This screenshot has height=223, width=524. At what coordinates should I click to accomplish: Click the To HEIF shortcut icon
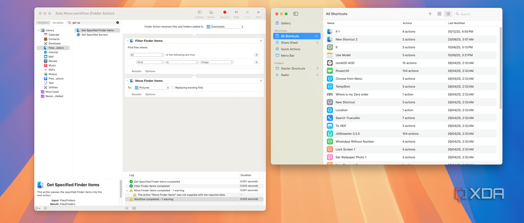pyautogui.click(x=330, y=126)
